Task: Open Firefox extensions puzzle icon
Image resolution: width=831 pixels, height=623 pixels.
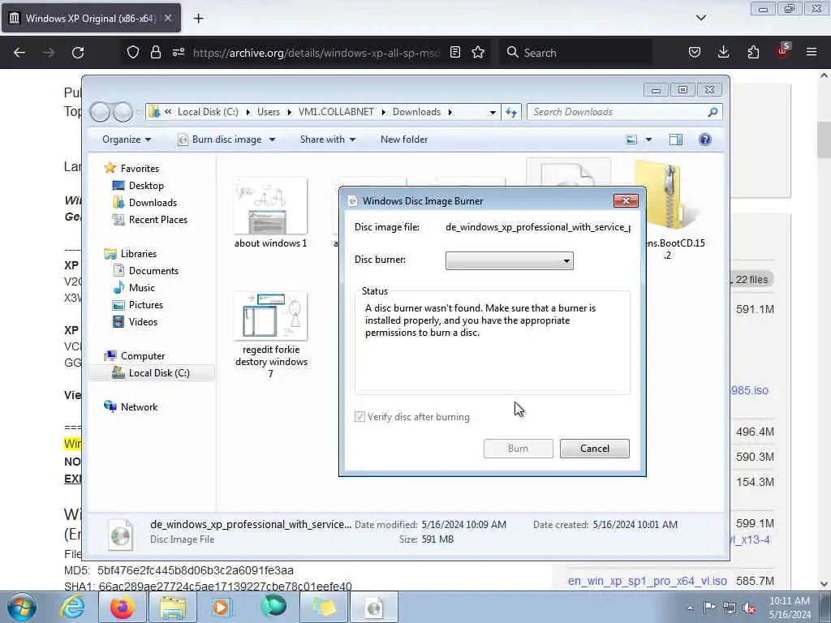Action: pyautogui.click(x=753, y=53)
